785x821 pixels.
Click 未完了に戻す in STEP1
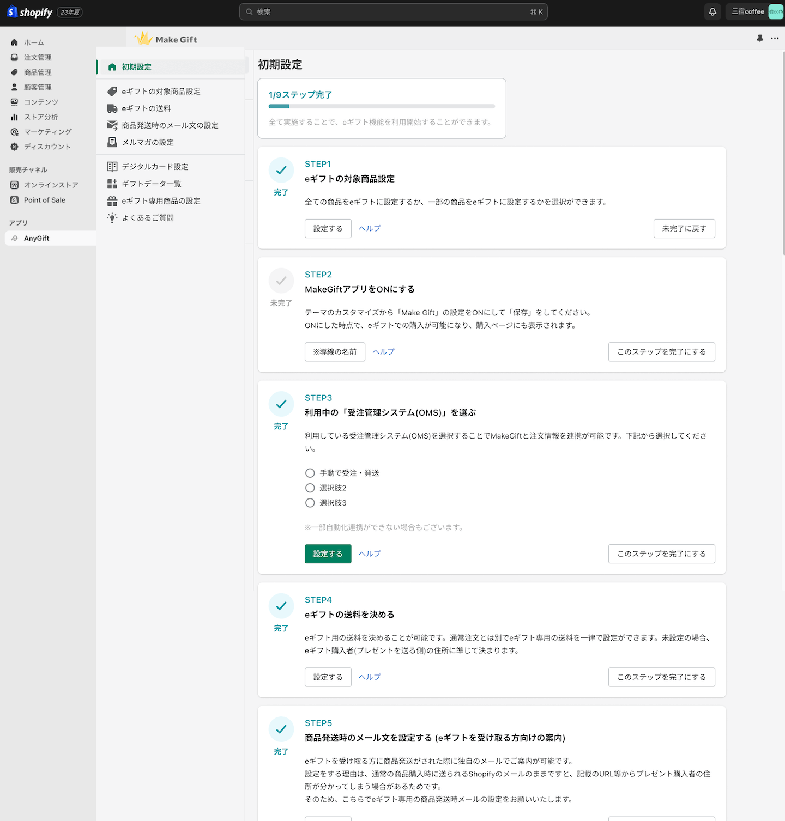(x=684, y=229)
